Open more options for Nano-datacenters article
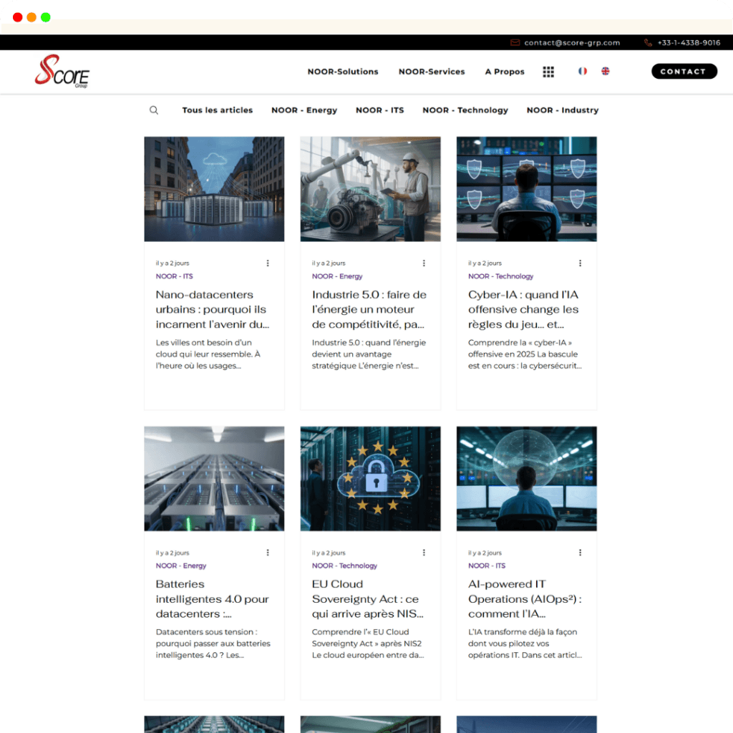The height and width of the screenshot is (733, 733). point(268,263)
